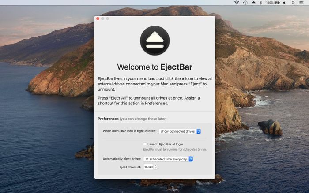Click 'When menu bar icon is right-clicked:' label

pos(129,131)
